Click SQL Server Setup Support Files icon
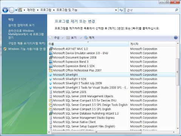Image resolution: width=181 pixels, height=136 pixels. [51, 126]
